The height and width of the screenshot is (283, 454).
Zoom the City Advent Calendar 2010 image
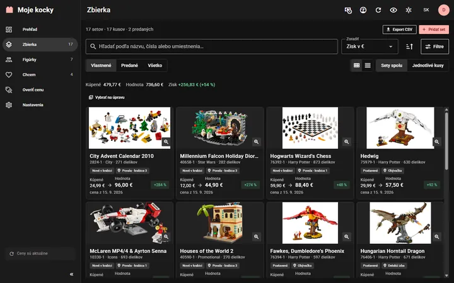pos(166,141)
